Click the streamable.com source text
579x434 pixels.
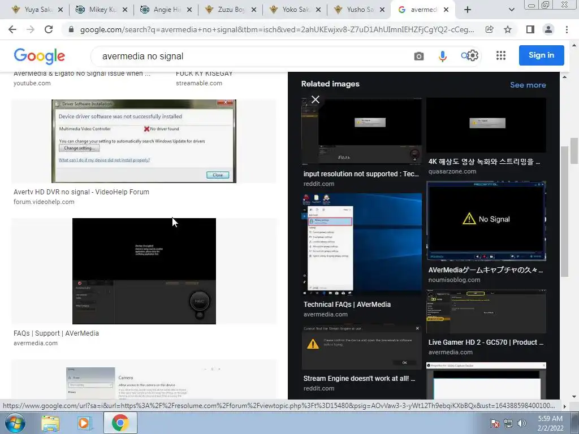pyautogui.click(x=199, y=83)
